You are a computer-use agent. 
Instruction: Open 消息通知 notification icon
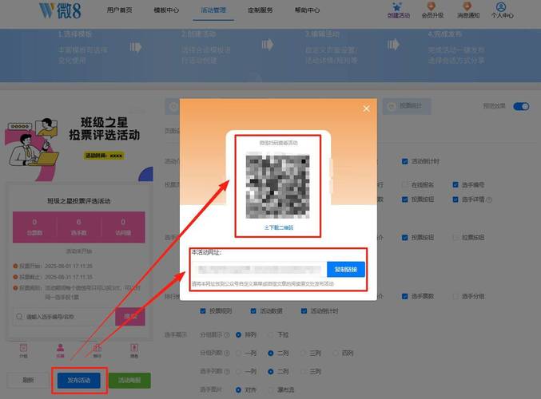click(467, 6)
